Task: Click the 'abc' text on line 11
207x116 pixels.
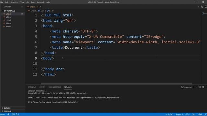Action: [60, 69]
